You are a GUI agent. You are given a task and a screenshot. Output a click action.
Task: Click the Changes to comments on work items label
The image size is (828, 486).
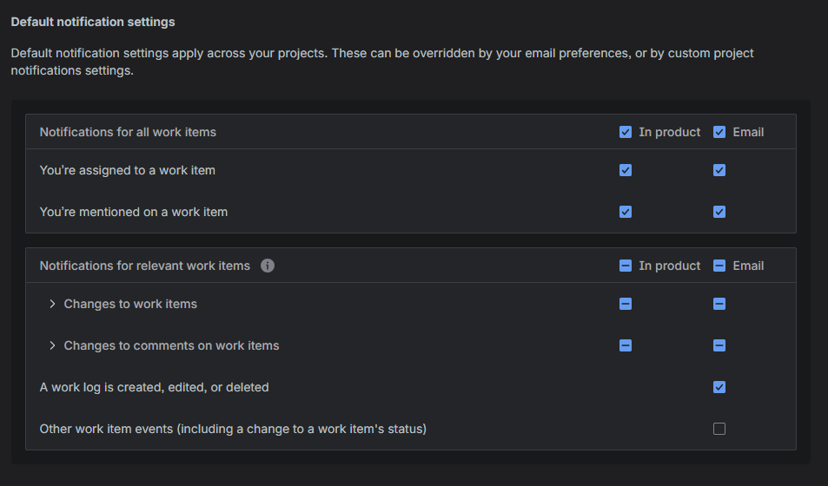pos(171,345)
